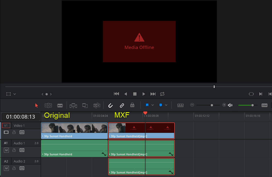The image size is (272, 177).
Task: Toggle timeline snapping magnet
Action: coord(111,105)
